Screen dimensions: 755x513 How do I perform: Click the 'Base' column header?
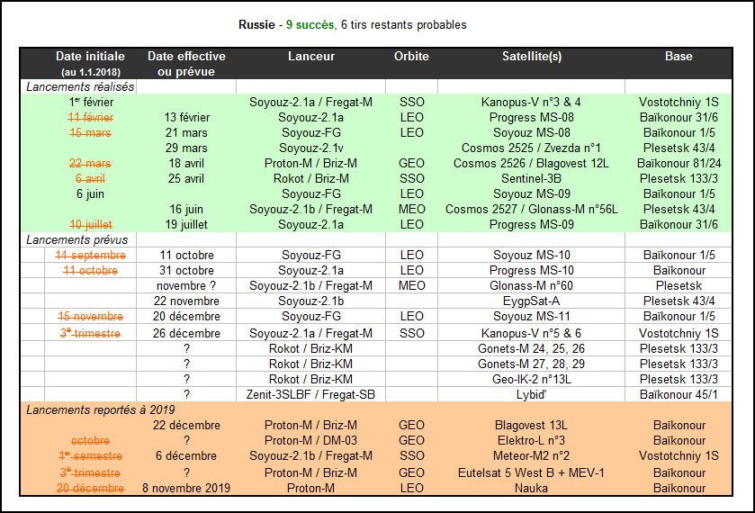[679, 56]
